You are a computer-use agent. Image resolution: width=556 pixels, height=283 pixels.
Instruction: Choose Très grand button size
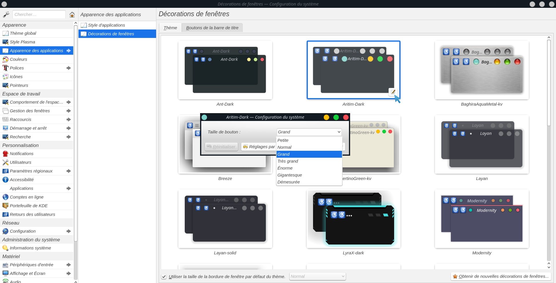309,161
